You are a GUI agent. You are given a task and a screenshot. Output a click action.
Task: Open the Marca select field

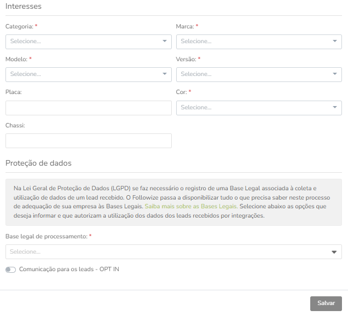(x=259, y=42)
